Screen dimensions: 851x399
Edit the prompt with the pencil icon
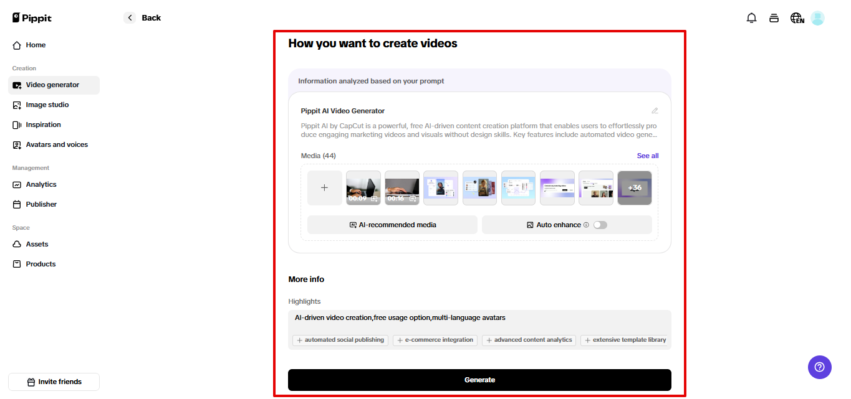(x=655, y=110)
